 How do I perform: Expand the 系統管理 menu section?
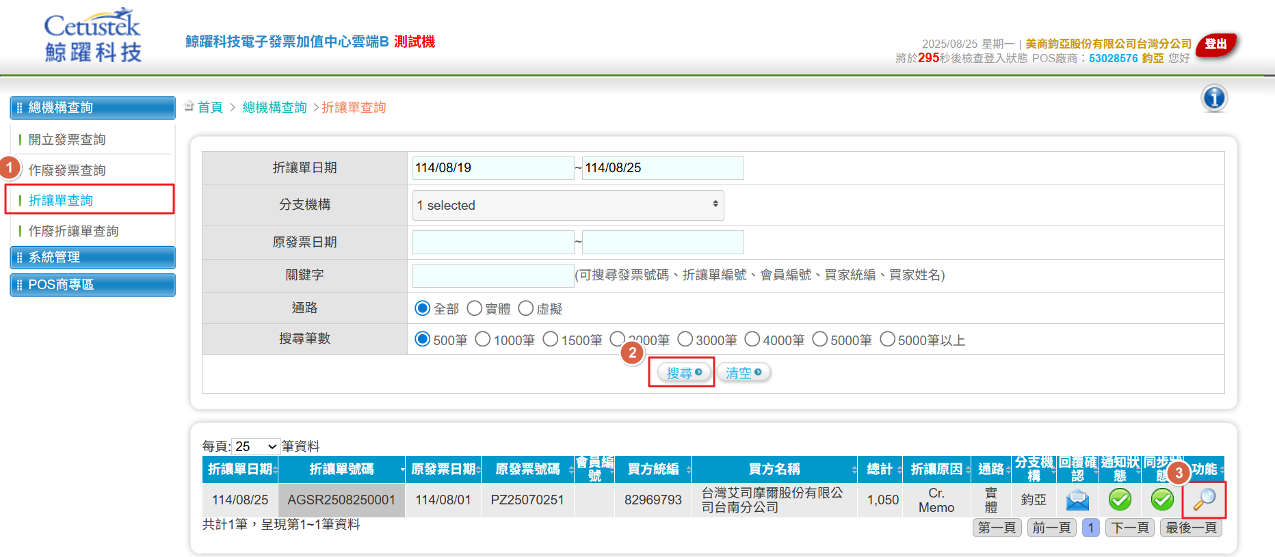pos(93,257)
